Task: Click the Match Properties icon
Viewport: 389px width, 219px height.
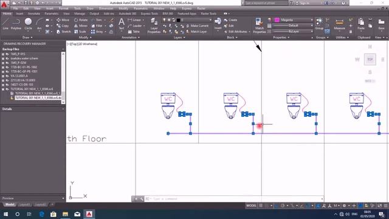Action: point(260,26)
